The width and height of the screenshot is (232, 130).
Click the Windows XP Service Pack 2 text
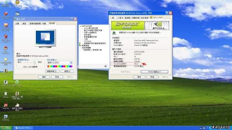[145, 43]
